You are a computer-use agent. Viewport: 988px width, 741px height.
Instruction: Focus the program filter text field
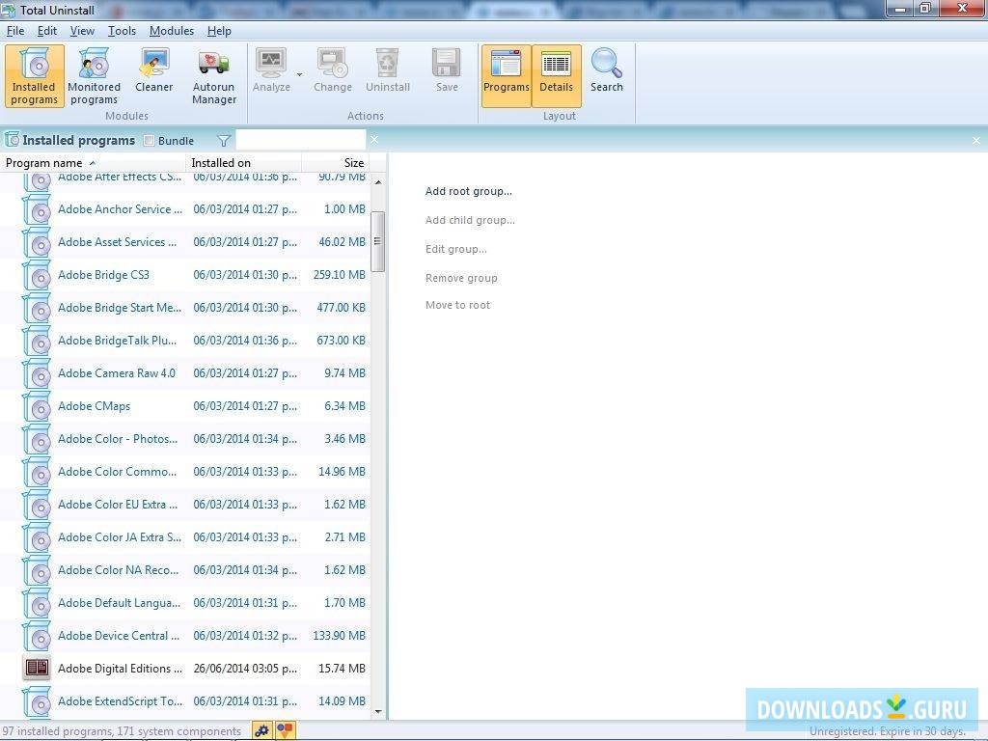[301, 140]
